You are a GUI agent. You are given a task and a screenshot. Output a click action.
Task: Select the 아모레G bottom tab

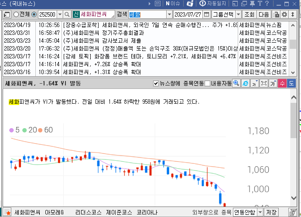click(x=55, y=212)
